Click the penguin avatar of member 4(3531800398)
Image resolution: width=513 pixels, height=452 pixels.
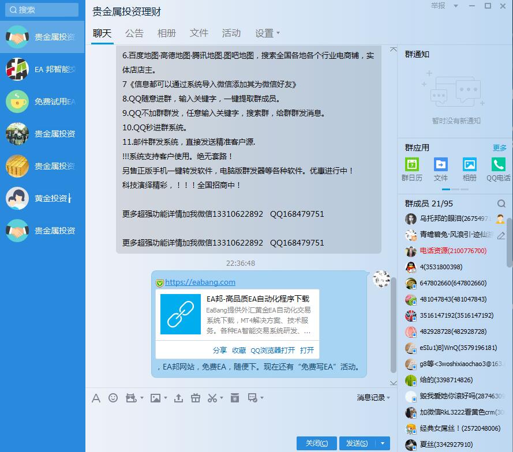click(411, 267)
